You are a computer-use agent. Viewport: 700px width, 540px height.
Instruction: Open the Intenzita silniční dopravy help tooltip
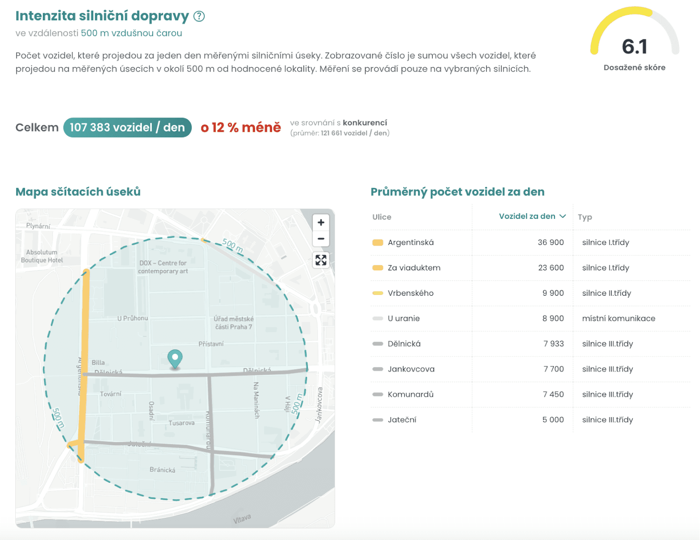click(x=199, y=17)
